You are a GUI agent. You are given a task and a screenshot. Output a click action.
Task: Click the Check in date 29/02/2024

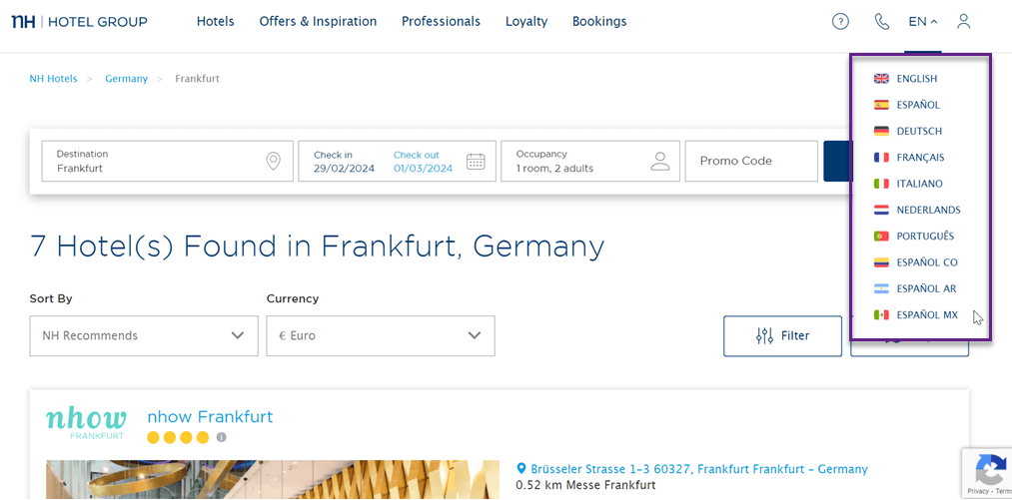[x=344, y=162]
